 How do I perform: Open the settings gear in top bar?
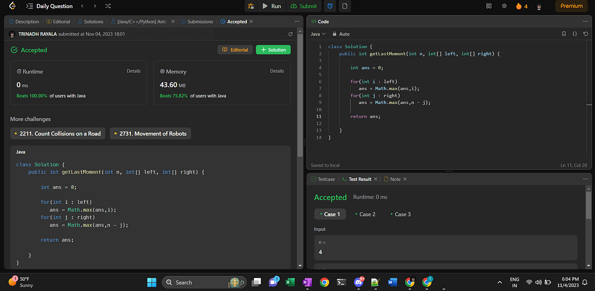tap(504, 6)
